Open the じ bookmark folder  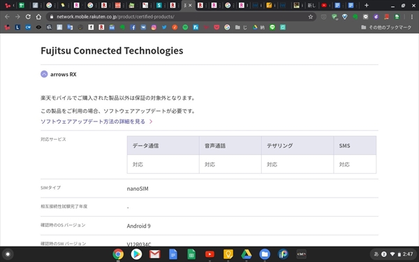point(241,27)
